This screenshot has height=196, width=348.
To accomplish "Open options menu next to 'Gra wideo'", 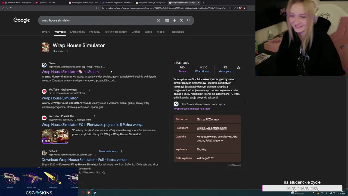I will coord(67,51).
